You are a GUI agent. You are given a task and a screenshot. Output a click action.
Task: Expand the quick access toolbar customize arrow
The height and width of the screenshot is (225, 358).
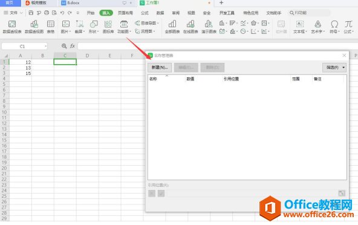click(78, 13)
